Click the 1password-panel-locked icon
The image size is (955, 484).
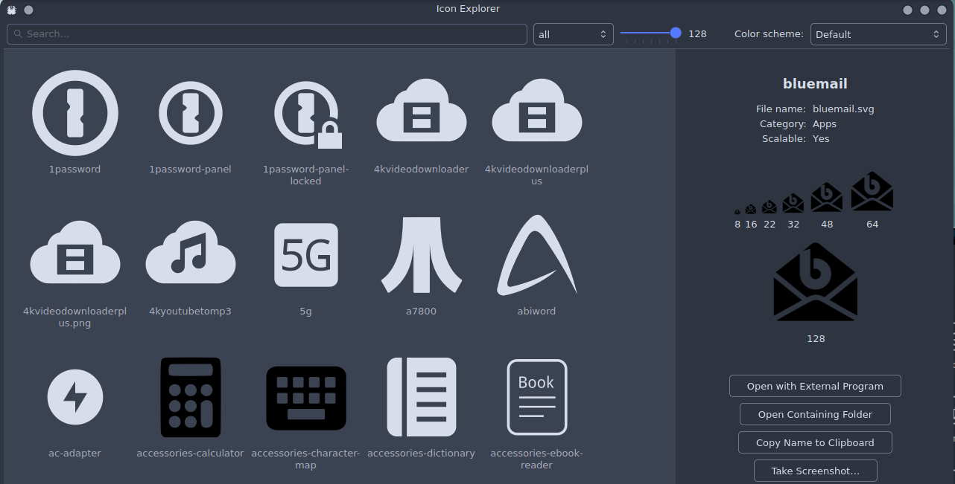point(305,113)
